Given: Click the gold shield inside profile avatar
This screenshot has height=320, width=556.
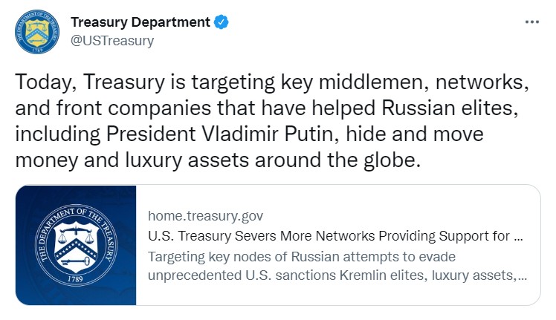Looking at the screenshot, I should 37,31.
